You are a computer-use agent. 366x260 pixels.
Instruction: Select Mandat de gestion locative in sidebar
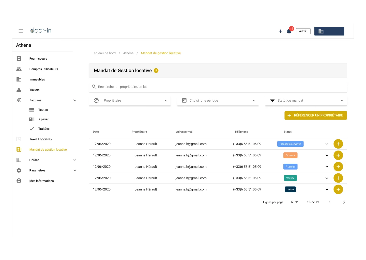(x=48, y=150)
